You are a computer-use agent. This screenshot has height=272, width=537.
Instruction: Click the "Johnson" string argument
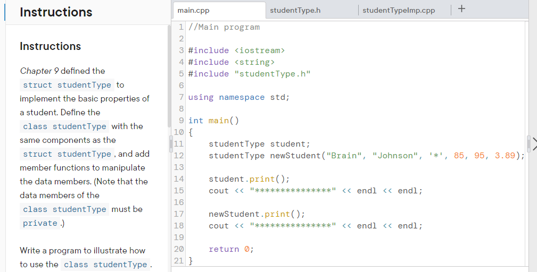[x=395, y=156]
